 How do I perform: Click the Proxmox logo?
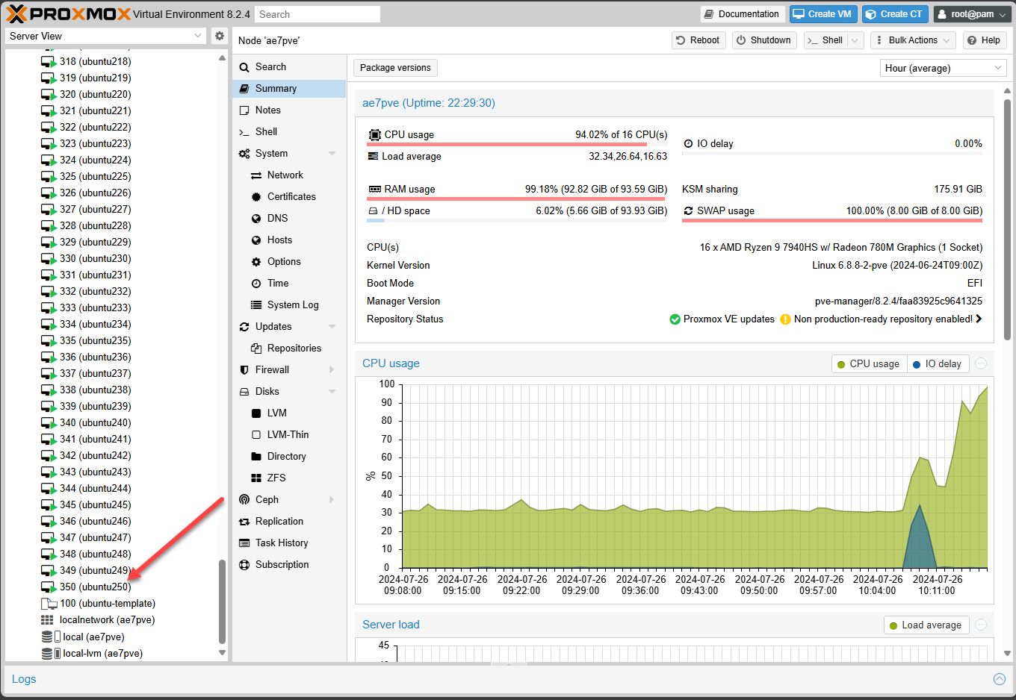pos(67,13)
